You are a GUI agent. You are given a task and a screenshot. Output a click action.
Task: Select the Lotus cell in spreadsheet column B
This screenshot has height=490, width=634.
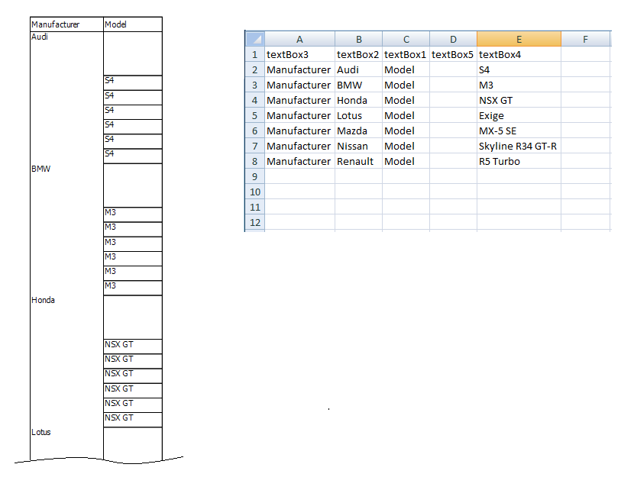[x=359, y=115]
